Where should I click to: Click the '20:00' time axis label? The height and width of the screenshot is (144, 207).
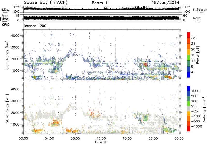pos(153,139)
